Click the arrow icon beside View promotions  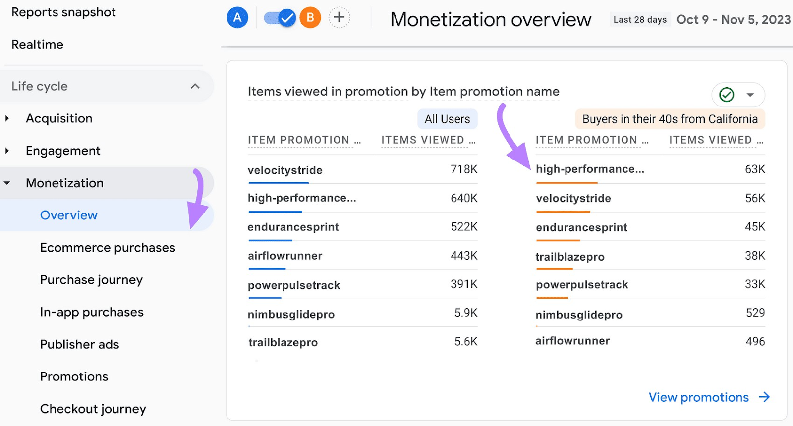click(x=764, y=397)
